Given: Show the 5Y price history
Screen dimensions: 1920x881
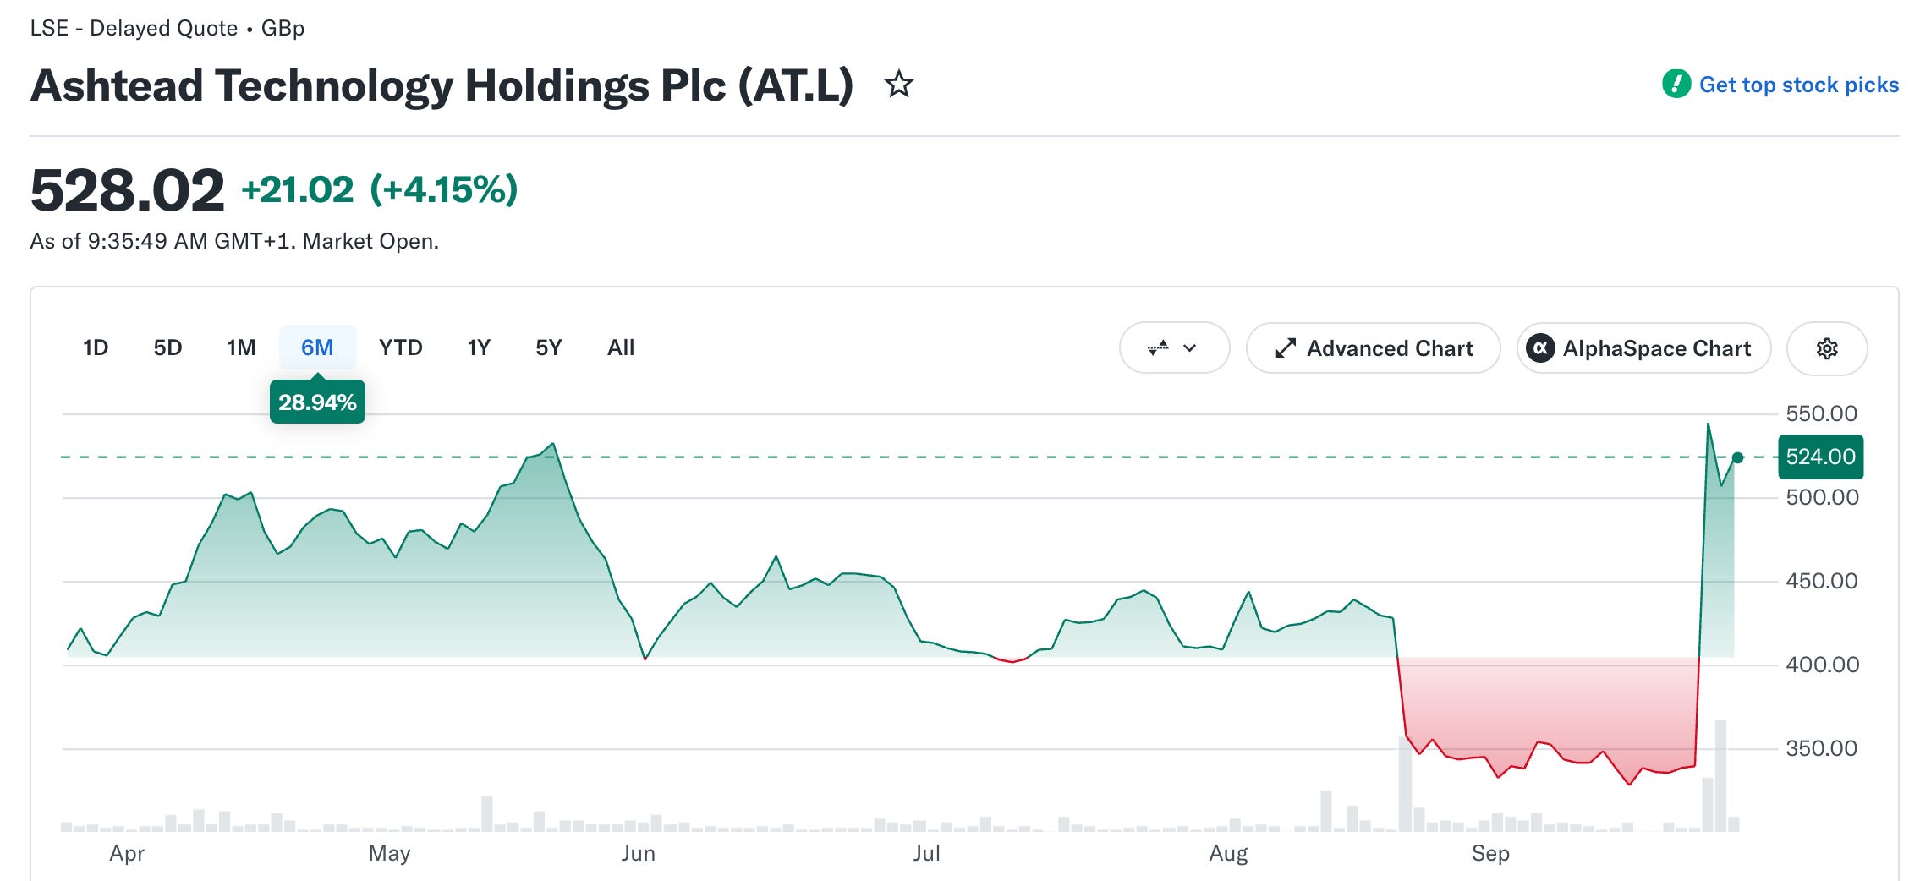Looking at the screenshot, I should pos(548,347).
